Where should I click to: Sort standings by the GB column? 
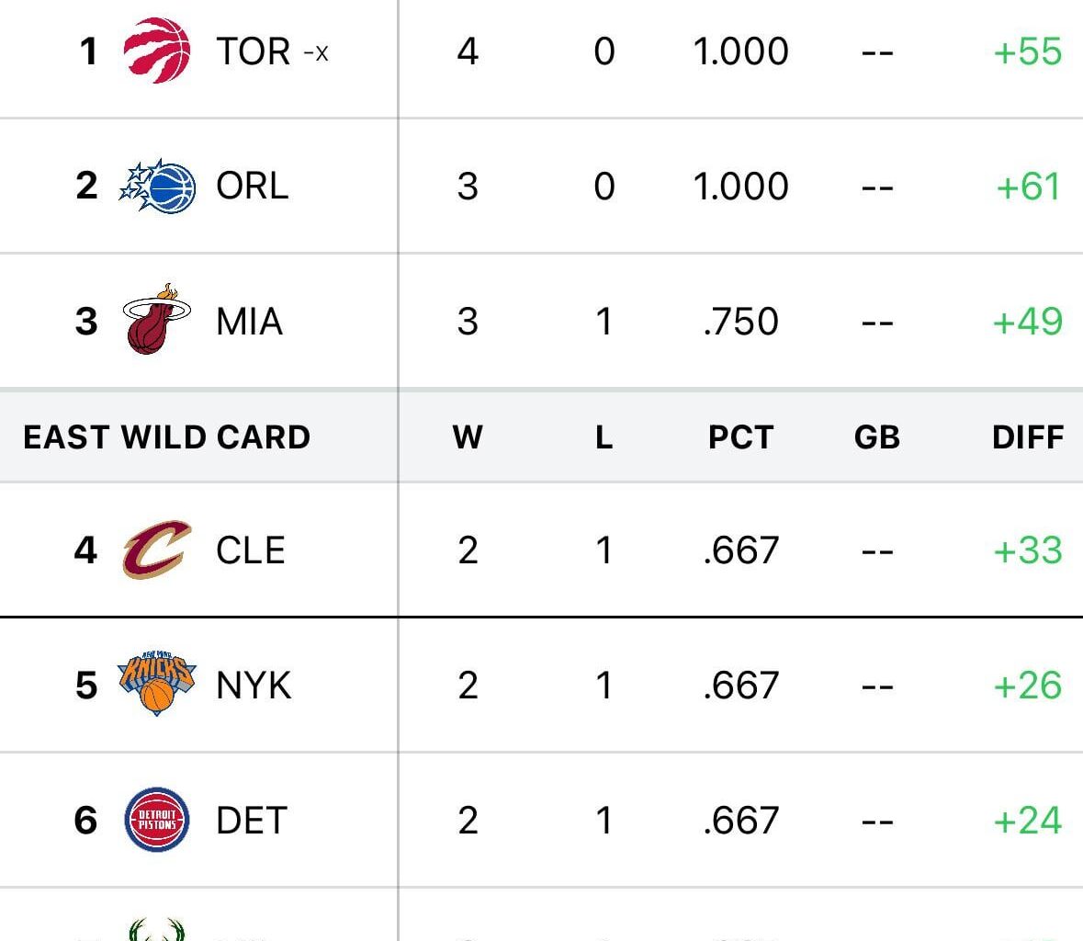click(x=878, y=437)
